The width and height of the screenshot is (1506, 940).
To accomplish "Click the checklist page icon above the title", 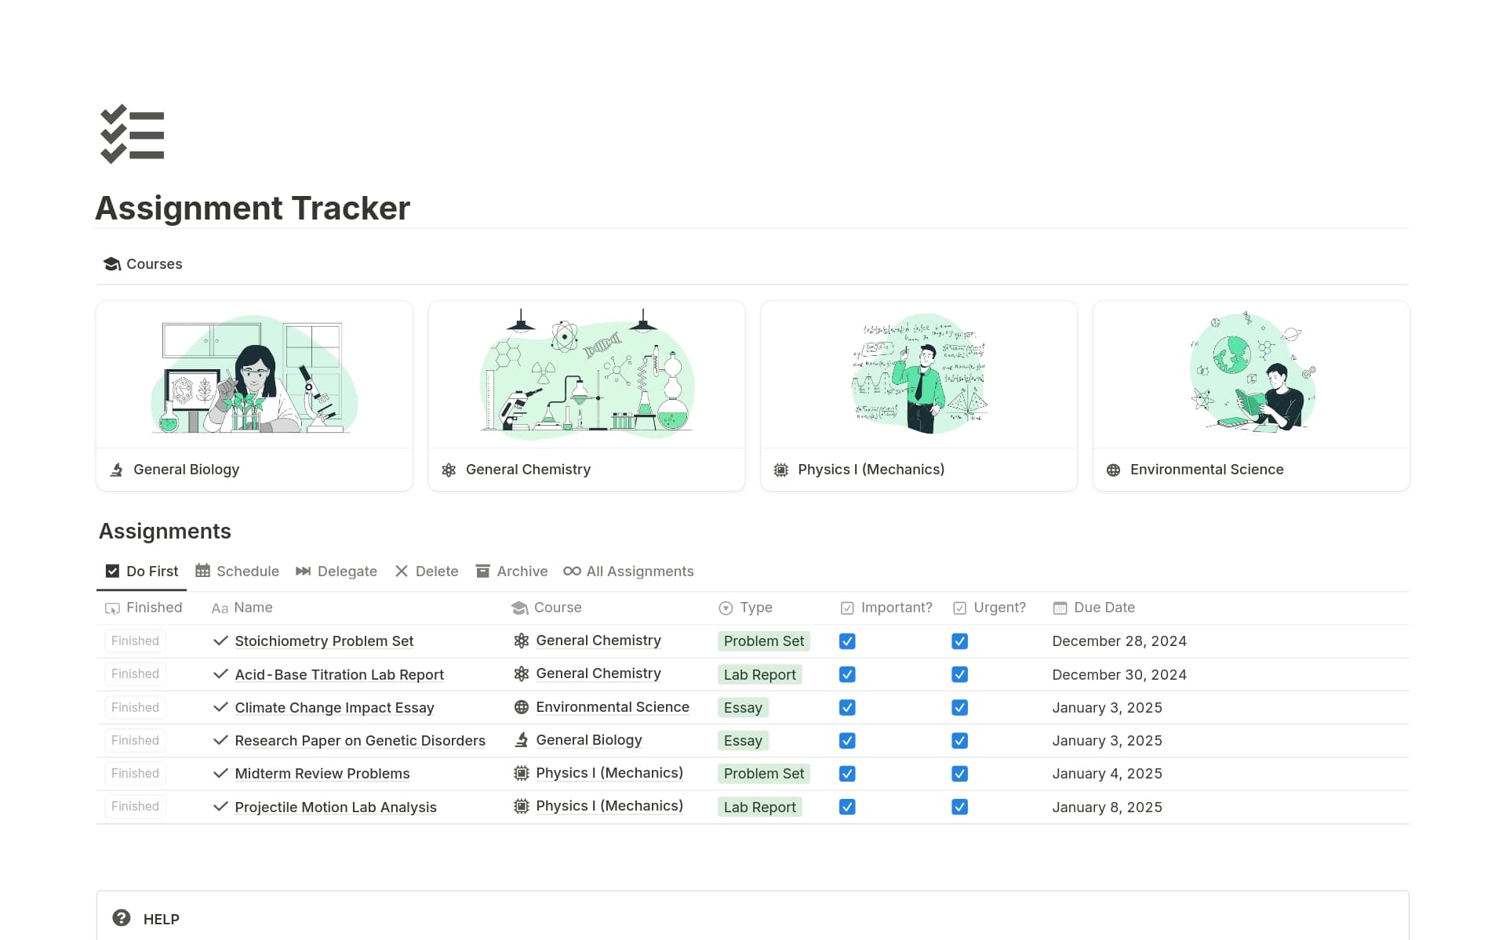I will [132, 135].
